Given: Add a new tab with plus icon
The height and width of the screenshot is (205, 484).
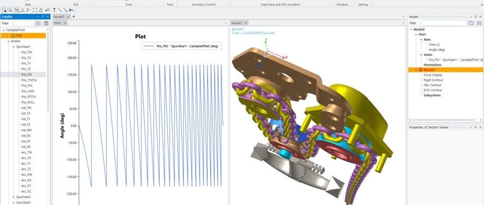Looking at the screenshot, I should click(74, 17).
